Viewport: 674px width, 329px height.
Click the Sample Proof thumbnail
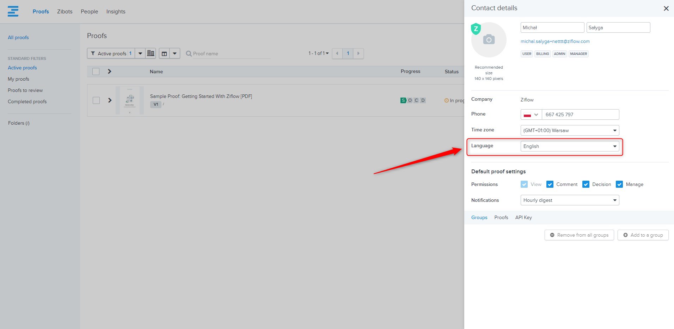(x=130, y=100)
